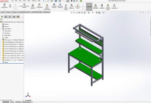Image resolution: width=151 pixels, height=103 pixels.
Task: Click the second Move Component icon near Large Assembly Mode
Action: (114, 7)
